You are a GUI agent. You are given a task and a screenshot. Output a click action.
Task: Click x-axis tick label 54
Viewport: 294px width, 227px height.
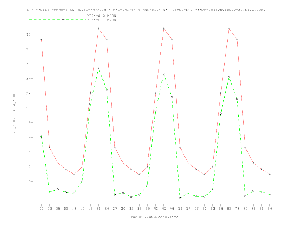point(188,208)
